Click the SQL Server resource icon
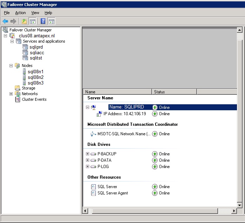Screen dimensions: 245x223 click(x=93, y=187)
